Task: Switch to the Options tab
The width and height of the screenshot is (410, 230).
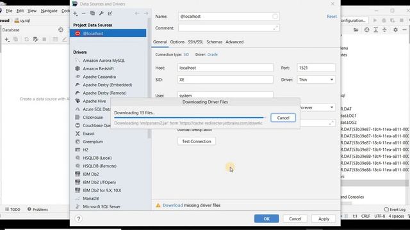Action: pyautogui.click(x=177, y=42)
